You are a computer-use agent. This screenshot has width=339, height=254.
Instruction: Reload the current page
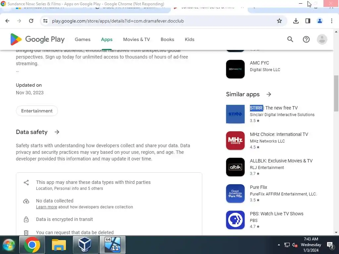click(x=31, y=21)
